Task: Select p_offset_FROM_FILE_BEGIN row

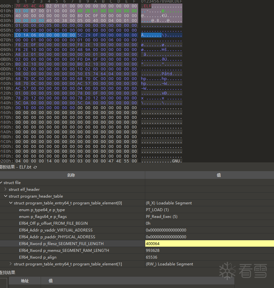Action: [x=137, y=223]
